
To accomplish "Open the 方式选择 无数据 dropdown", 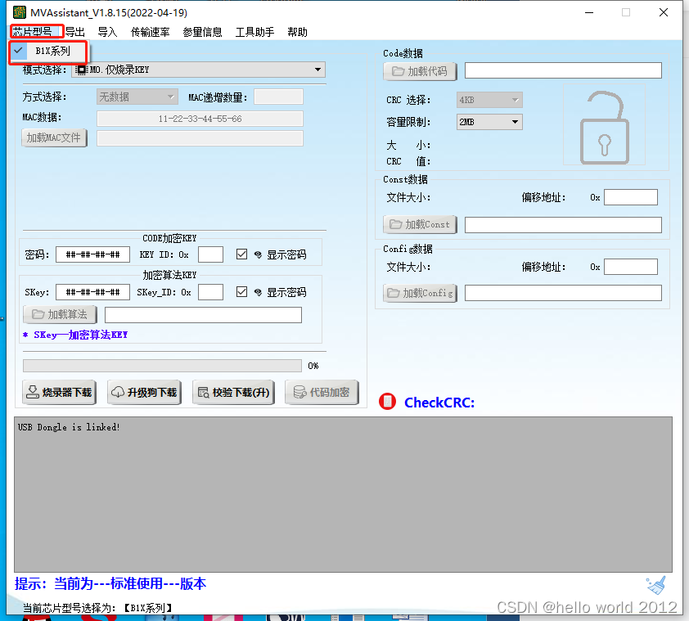I will [x=137, y=97].
